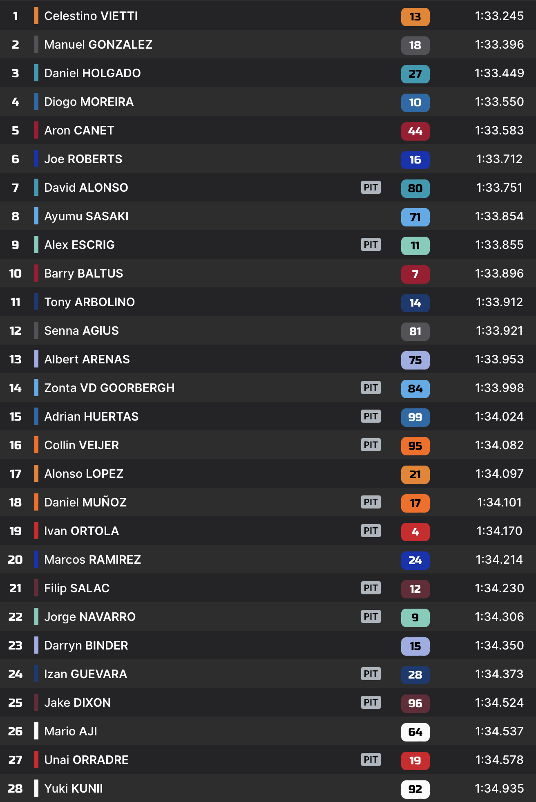Click the white team color bar beside Mario Aji

pos(36,731)
